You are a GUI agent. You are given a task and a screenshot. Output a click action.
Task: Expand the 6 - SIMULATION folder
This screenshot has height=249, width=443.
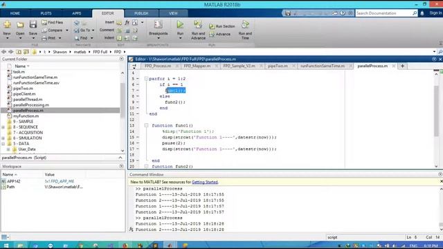(3, 138)
